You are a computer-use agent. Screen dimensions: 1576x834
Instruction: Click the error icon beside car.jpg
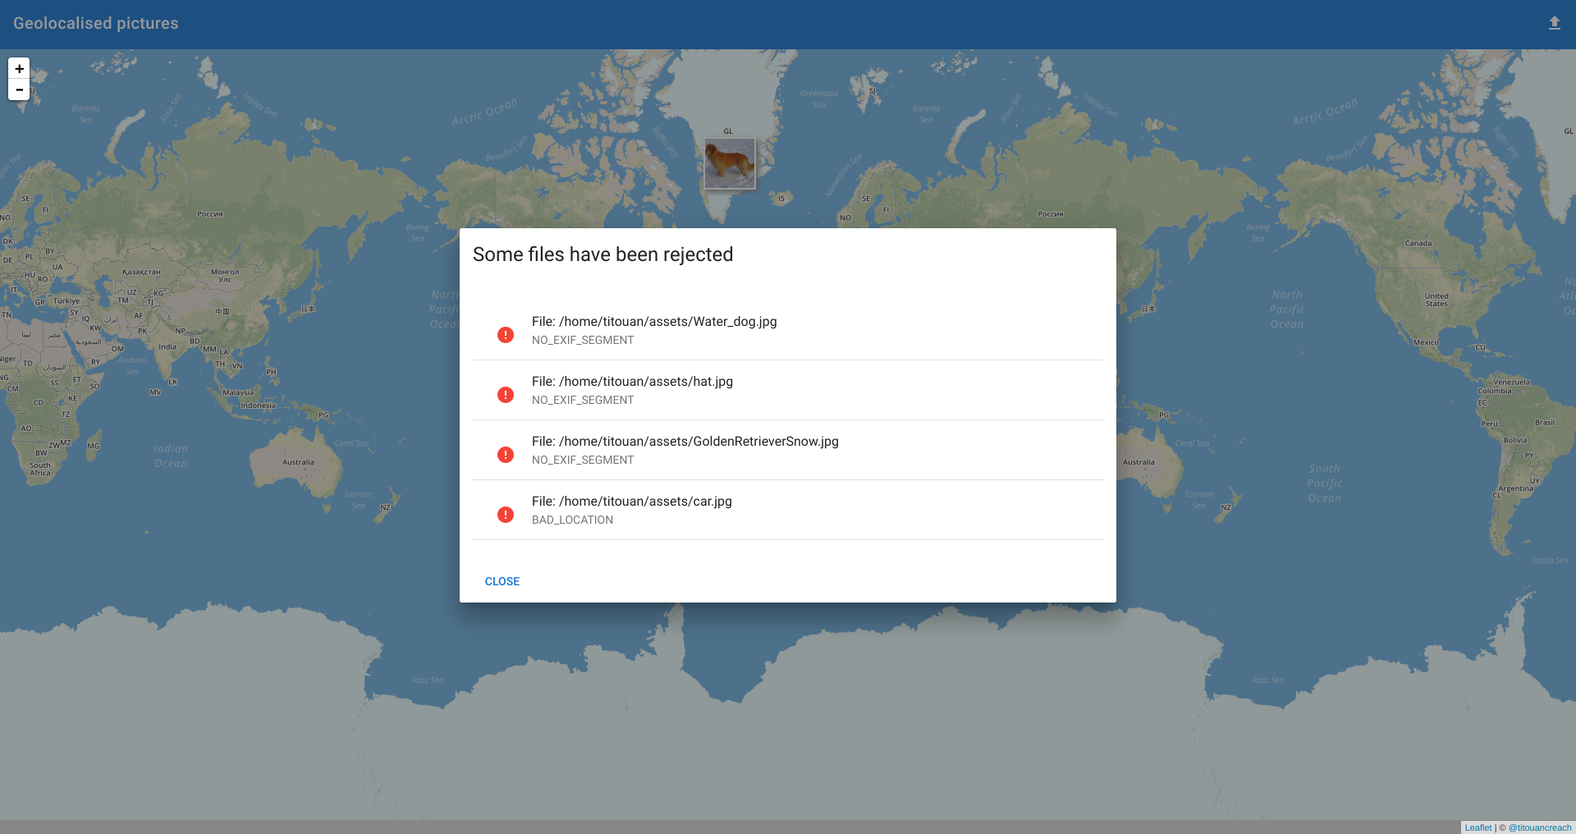(506, 515)
